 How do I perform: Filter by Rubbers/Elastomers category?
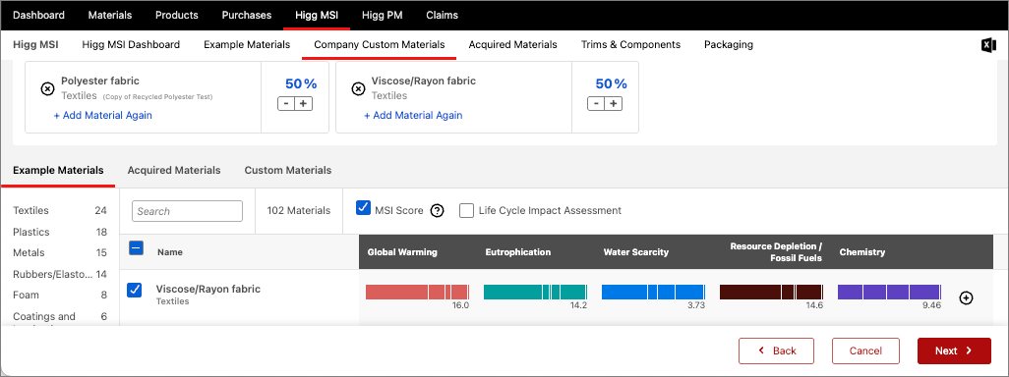click(x=60, y=274)
